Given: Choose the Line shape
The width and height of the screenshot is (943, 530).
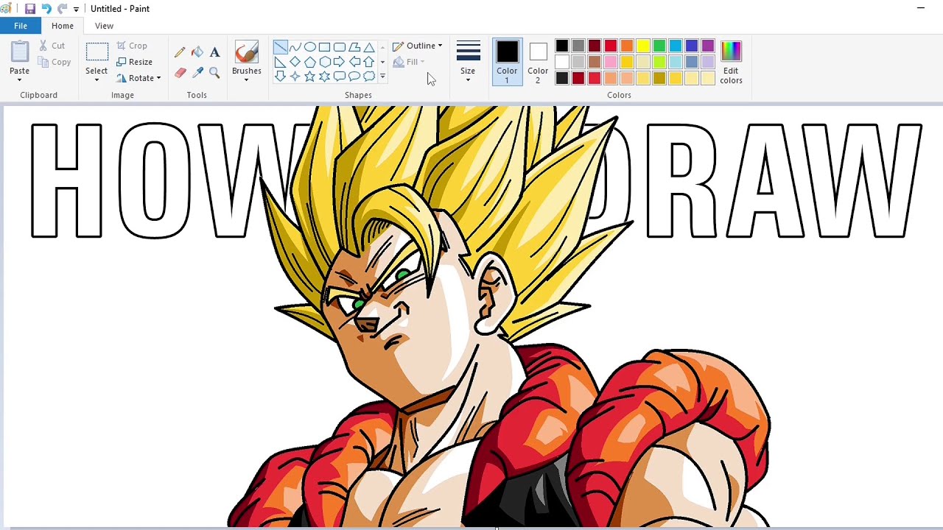Looking at the screenshot, I should click(280, 47).
